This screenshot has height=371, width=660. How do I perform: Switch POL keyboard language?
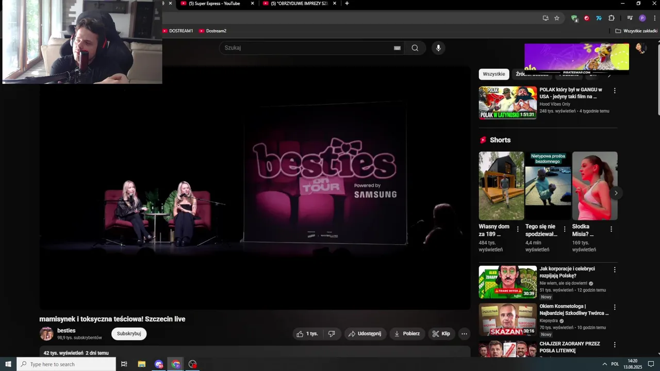tap(615, 364)
